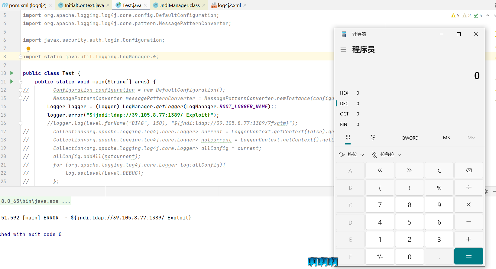Click the plus operator key

[469, 239]
